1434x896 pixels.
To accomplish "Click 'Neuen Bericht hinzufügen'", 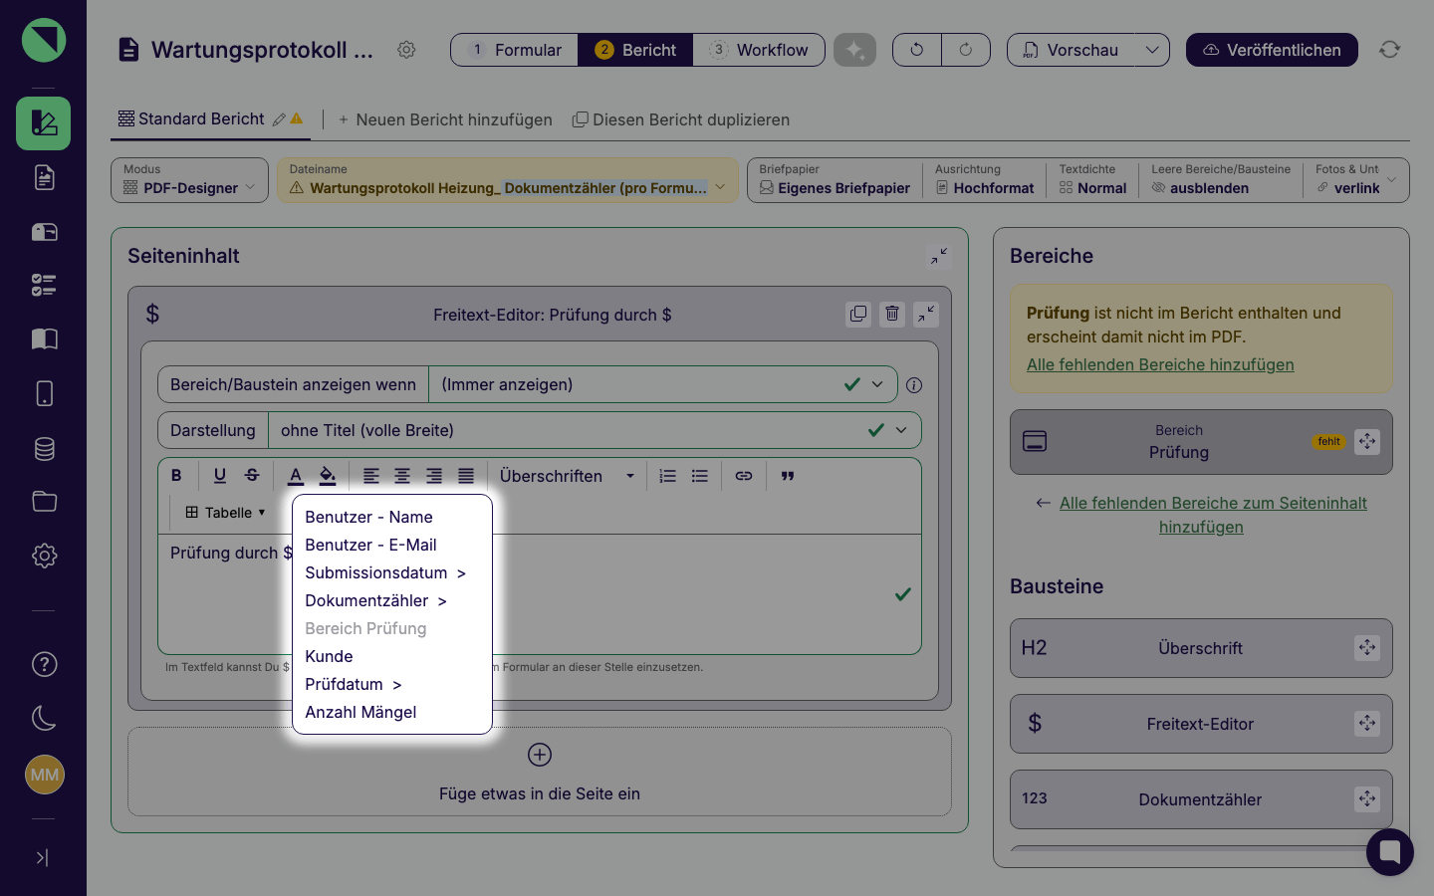I will click(x=445, y=119).
